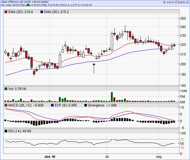Click the Aban Offshore Ltd. chart title
The image size is (190, 160).
tap(25, 2)
